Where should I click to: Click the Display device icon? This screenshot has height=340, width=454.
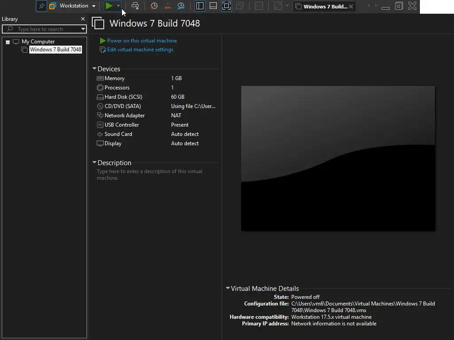click(x=100, y=143)
